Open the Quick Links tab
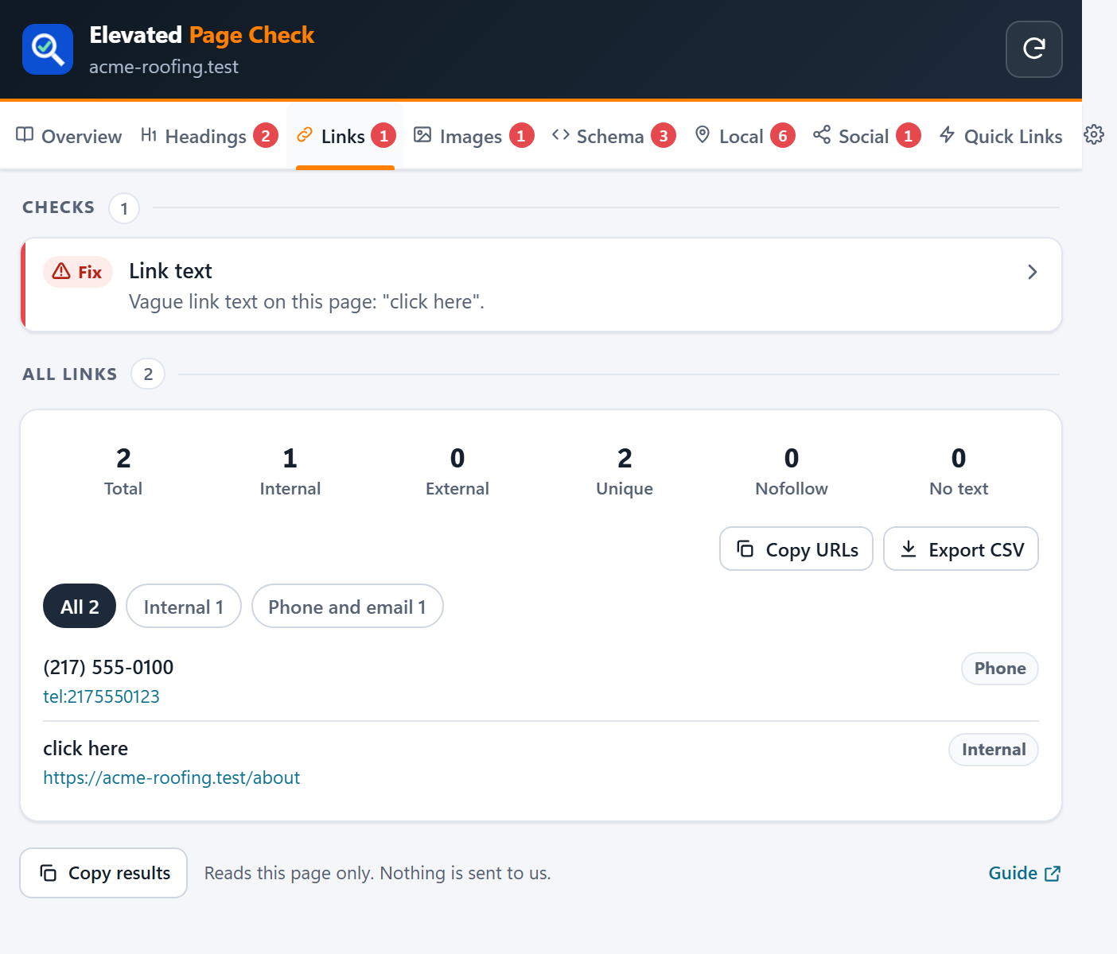1117x954 pixels. click(1001, 137)
